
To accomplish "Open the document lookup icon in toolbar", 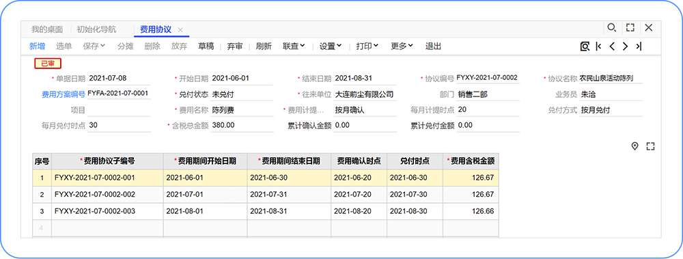I will (585, 46).
